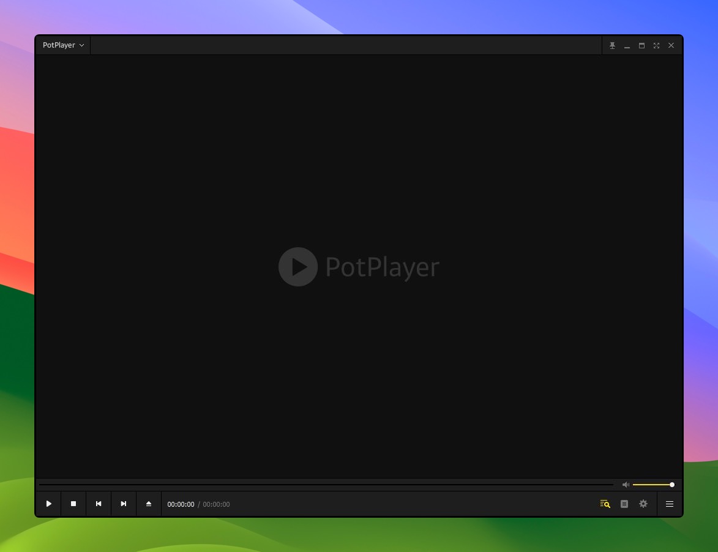Viewport: 718px width, 552px height.
Task: Open PotPlayer preferences via gear icon
Action: click(x=643, y=504)
